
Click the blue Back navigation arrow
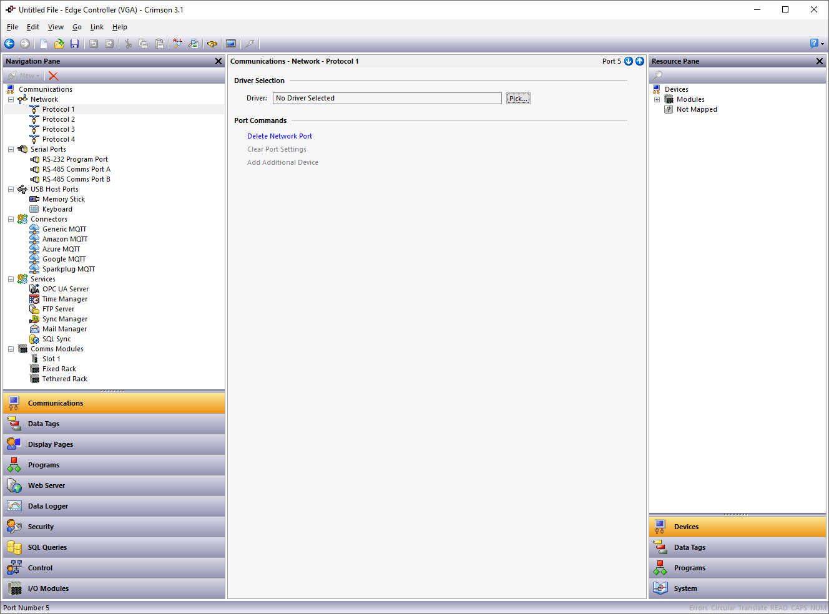tap(9, 44)
